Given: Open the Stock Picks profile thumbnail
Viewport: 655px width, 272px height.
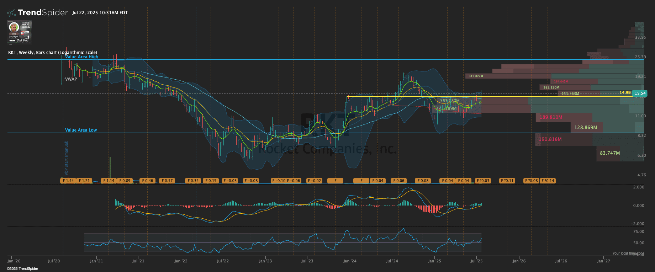Looking at the screenshot, I should click(20, 32).
